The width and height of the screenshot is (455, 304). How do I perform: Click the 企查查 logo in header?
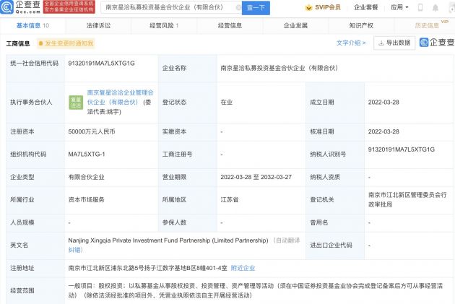(x=20, y=7)
